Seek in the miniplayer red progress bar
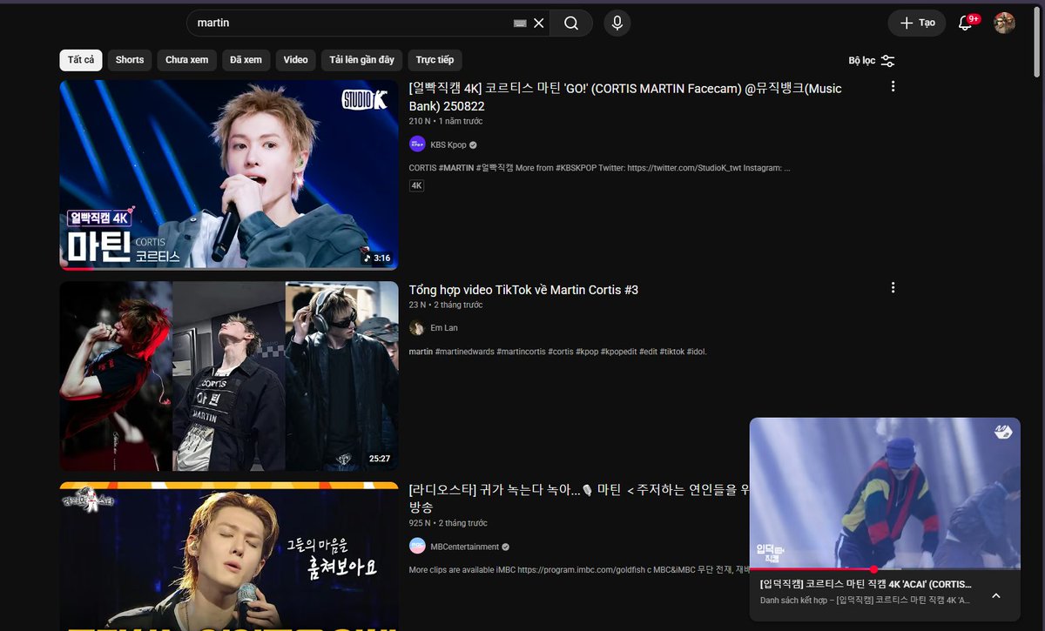Screen dimensions: 1045x631 885,569
